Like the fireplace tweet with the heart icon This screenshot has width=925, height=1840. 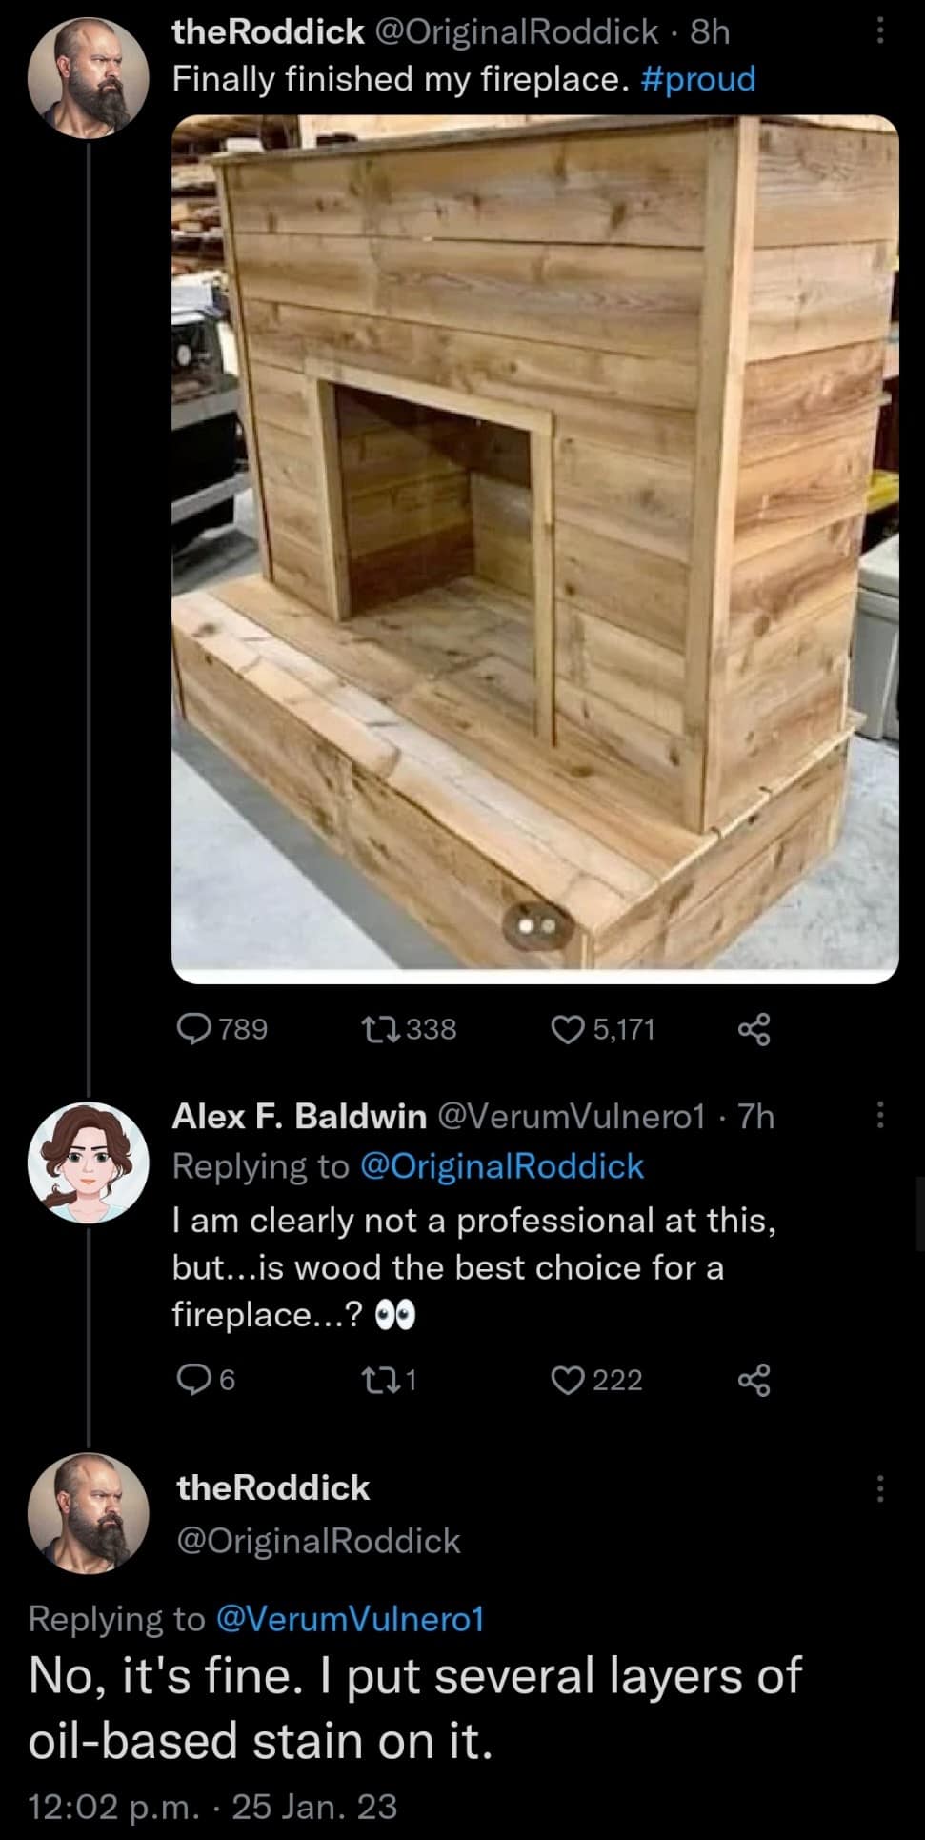[x=568, y=1028]
